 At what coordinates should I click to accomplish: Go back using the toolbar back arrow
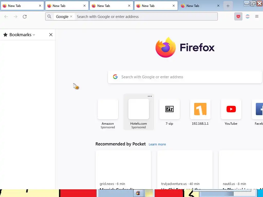pos(6,17)
